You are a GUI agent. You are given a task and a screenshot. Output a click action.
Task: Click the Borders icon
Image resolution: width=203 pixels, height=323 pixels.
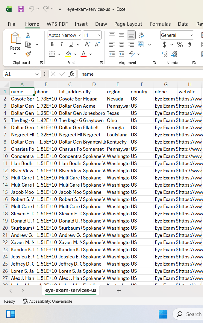tap(52, 54)
